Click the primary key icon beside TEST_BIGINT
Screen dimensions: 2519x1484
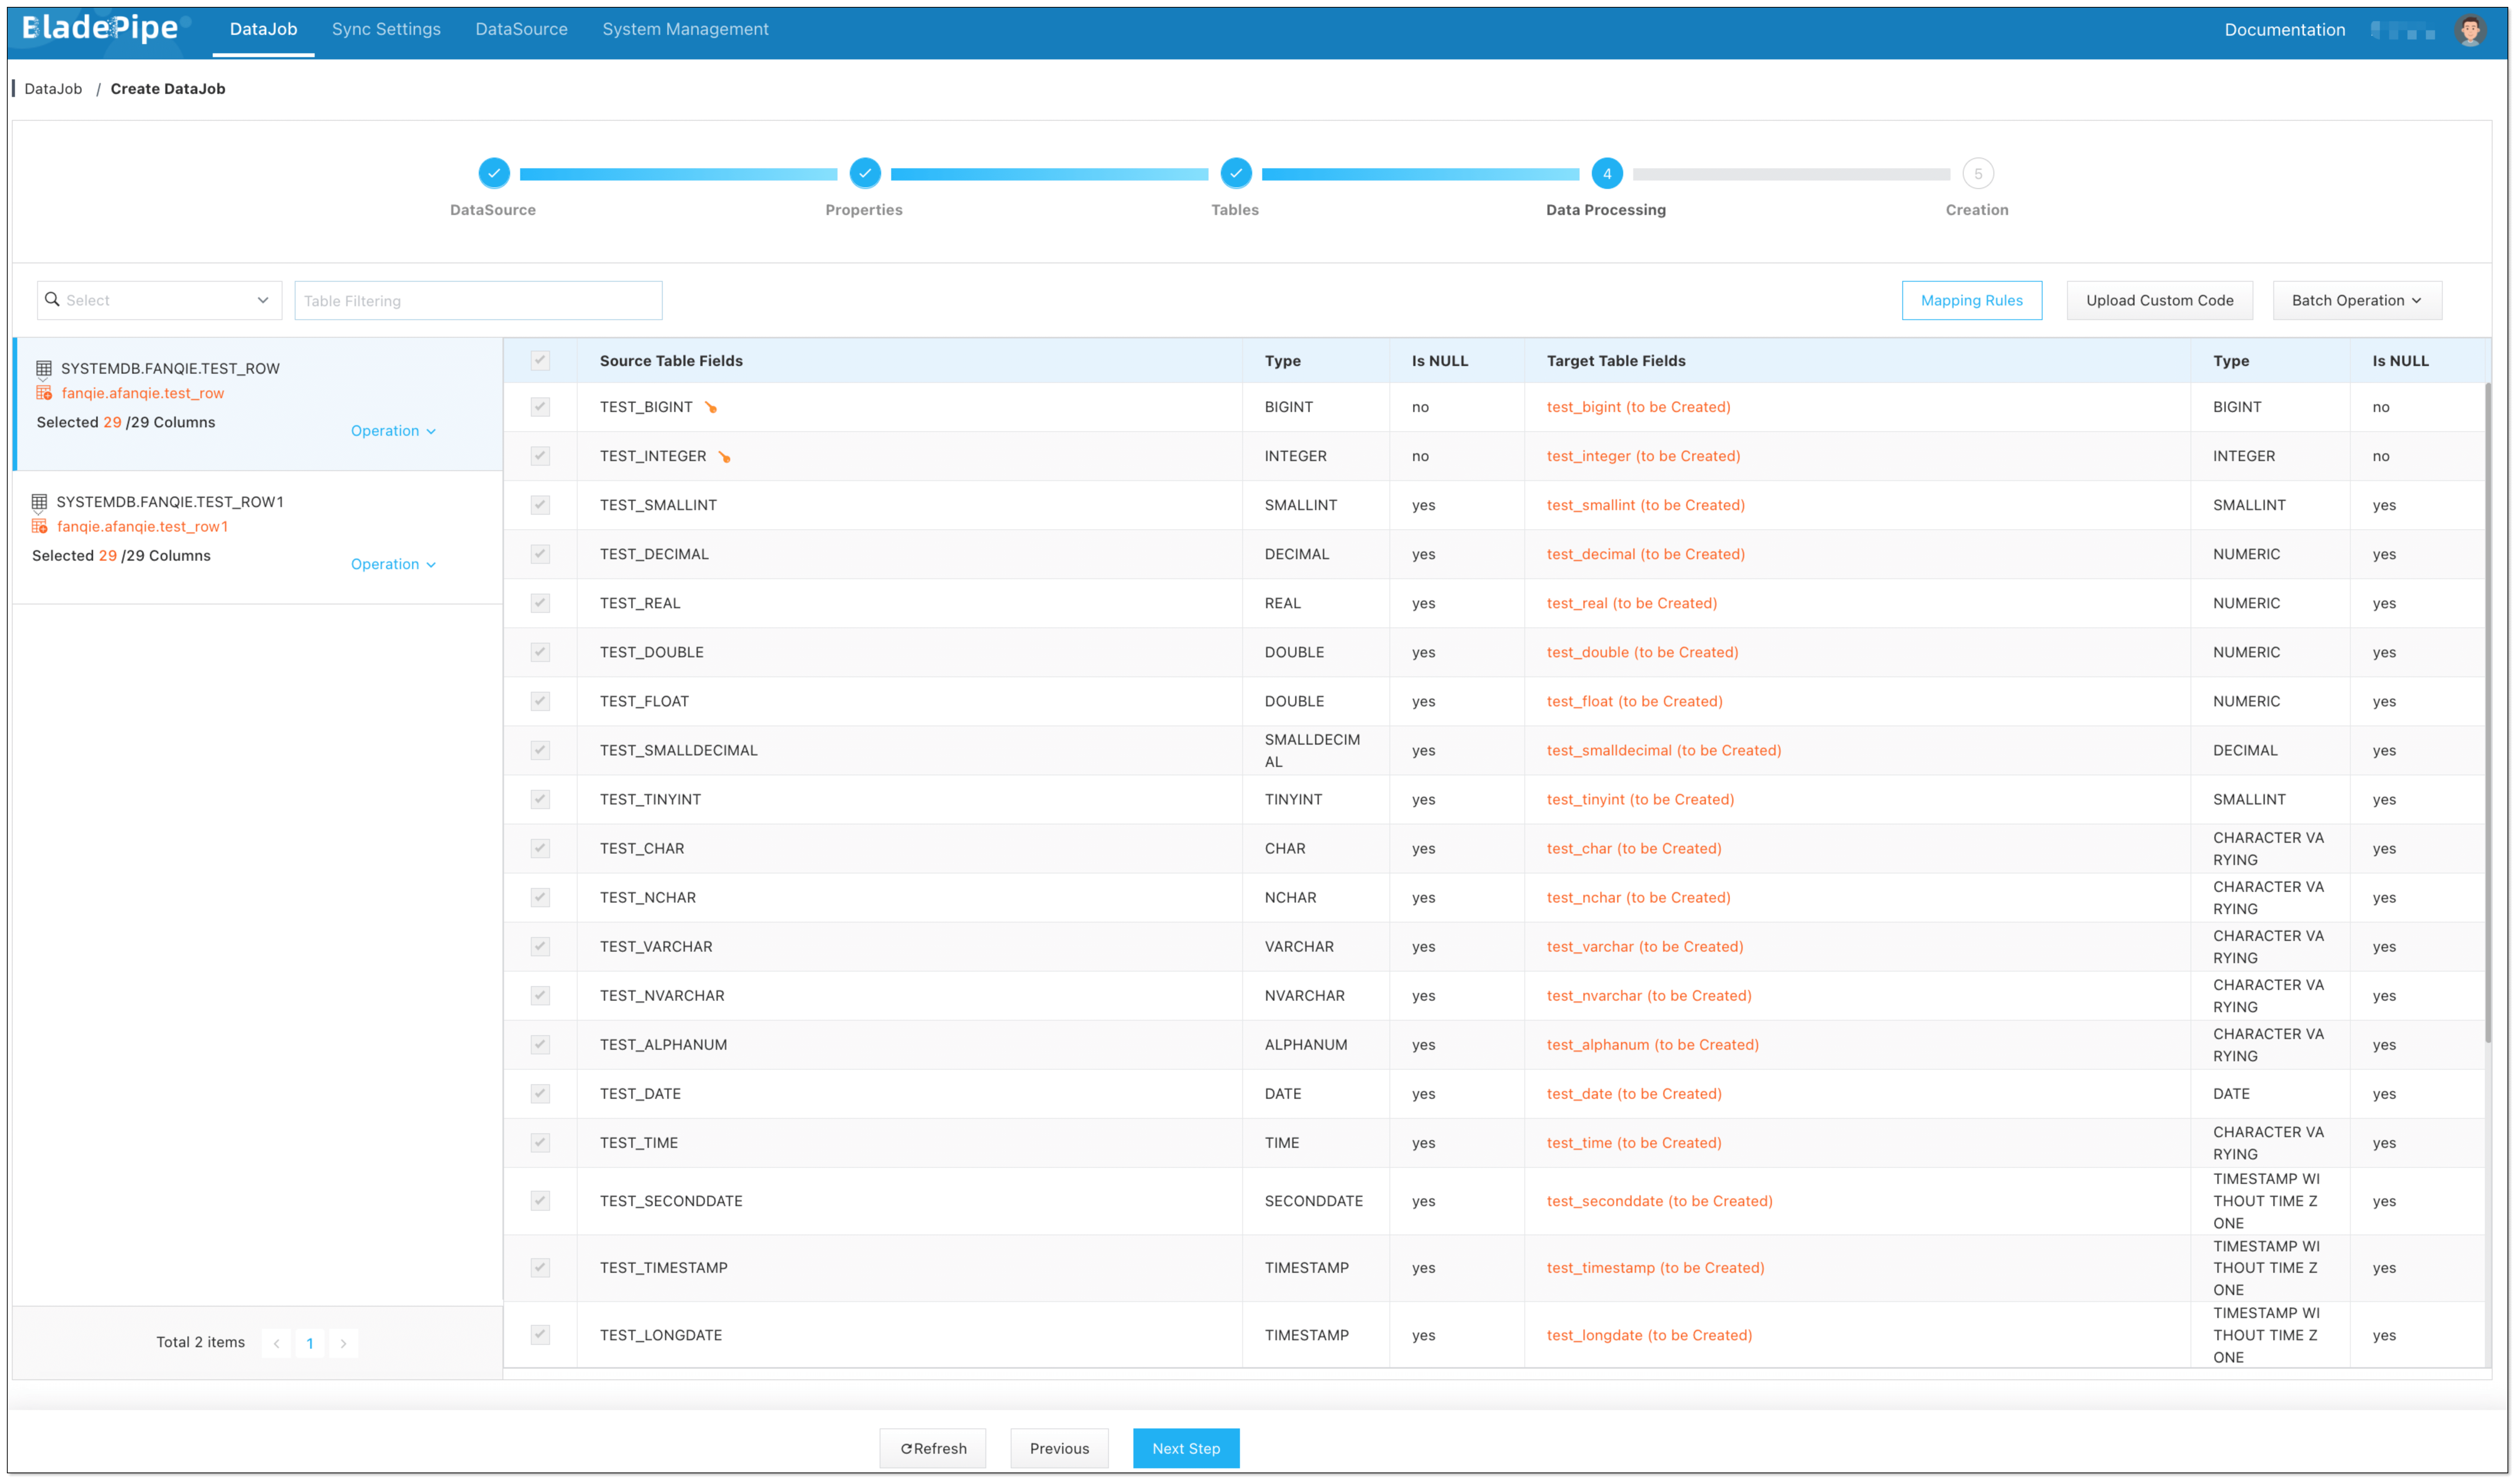tap(711, 407)
